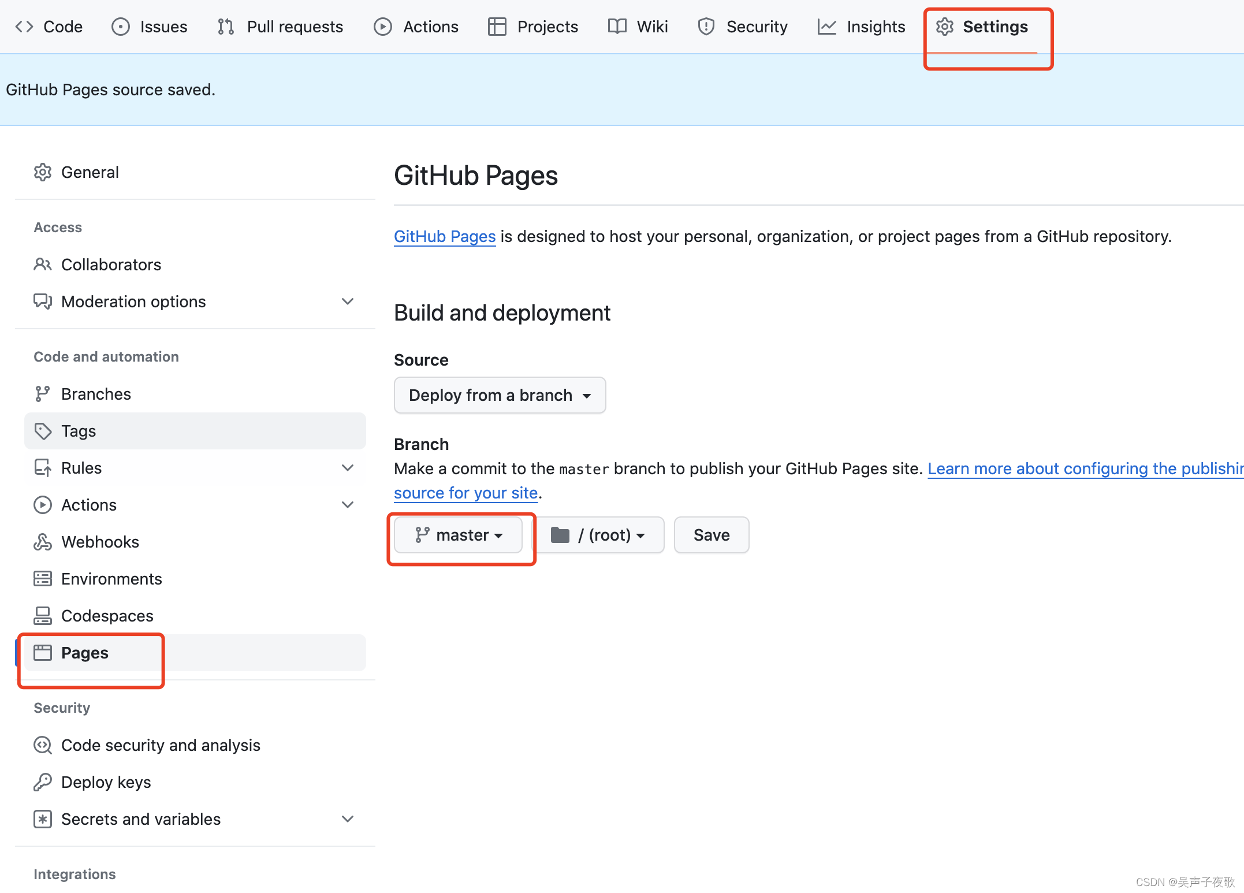Image resolution: width=1244 pixels, height=893 pixels.
Task: Click the Moderation options comment icon
Action: pos(43,302)
